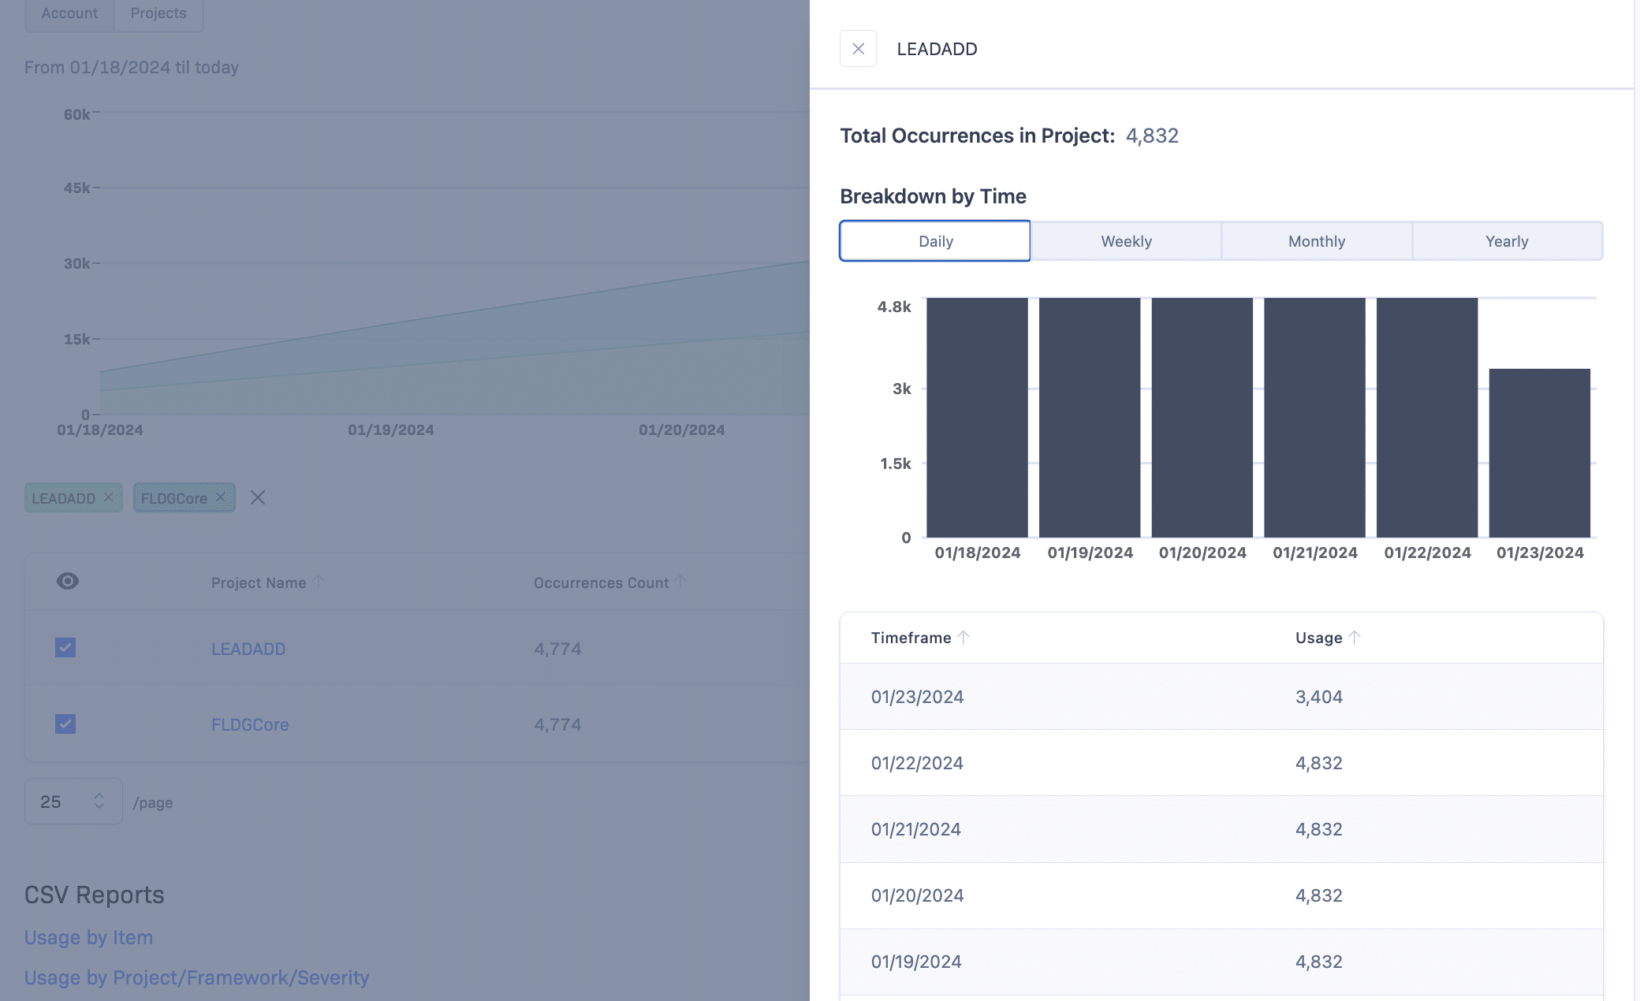Close the LEADADD detail panel
Screen dimensions: 1640x1001
pyautogui.click(x=858, y=49)
